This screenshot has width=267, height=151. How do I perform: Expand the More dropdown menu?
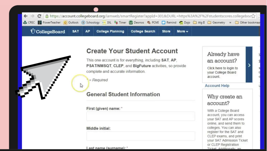click(x=183, y=31)
